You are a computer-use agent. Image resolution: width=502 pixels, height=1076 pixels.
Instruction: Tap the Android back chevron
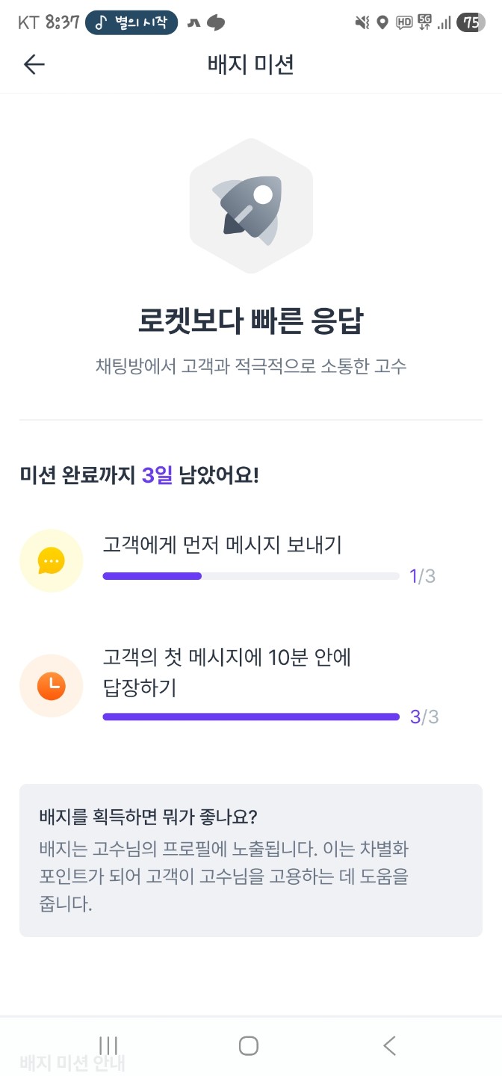388,1045
